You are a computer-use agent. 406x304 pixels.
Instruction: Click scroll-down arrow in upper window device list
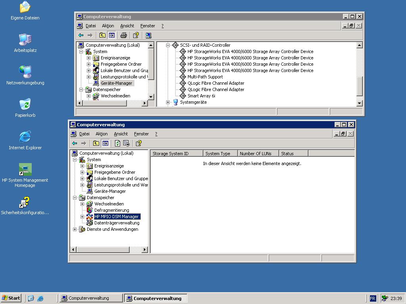(359, 103)
